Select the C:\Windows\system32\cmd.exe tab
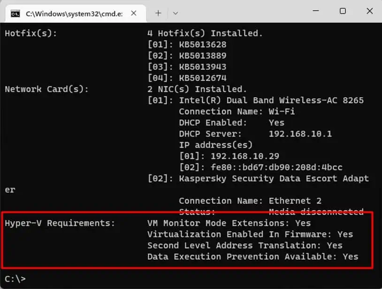The height and width of the screenshot is (289, 382). [74, 13]
